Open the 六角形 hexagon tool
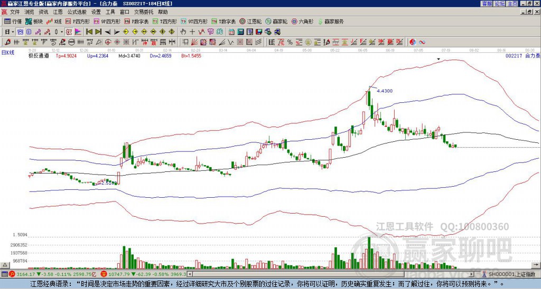The width and height of the screenshot is (541, 289). pyautogui.click(x=303, y=21)
